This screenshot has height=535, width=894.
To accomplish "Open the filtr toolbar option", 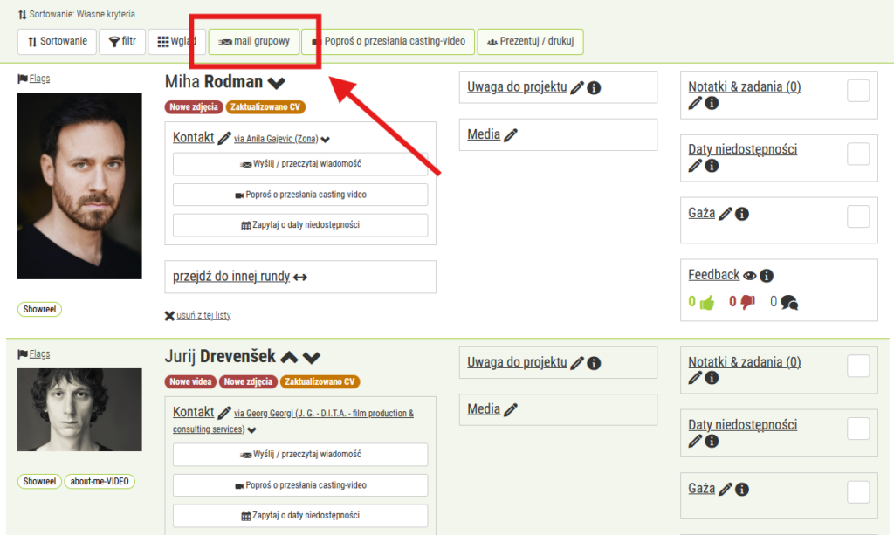I will coord(121,41).
